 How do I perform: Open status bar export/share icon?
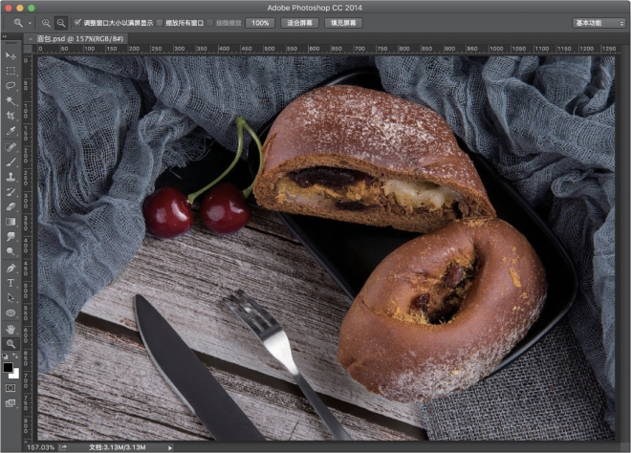coord(63,447)
